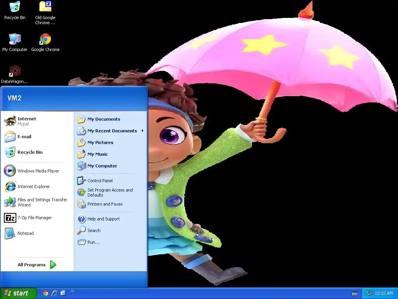The width and height of the screenshot is (398, 299).
Task: Select Printers and Faxes label
Action: coord(105,204)
